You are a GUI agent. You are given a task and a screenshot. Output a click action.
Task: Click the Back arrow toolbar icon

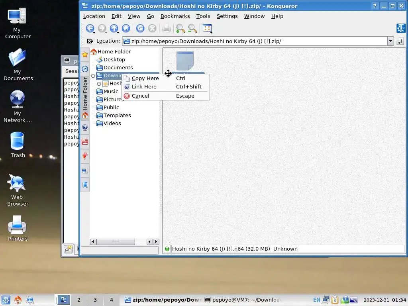pyautogui.click(x=90, y=28)
